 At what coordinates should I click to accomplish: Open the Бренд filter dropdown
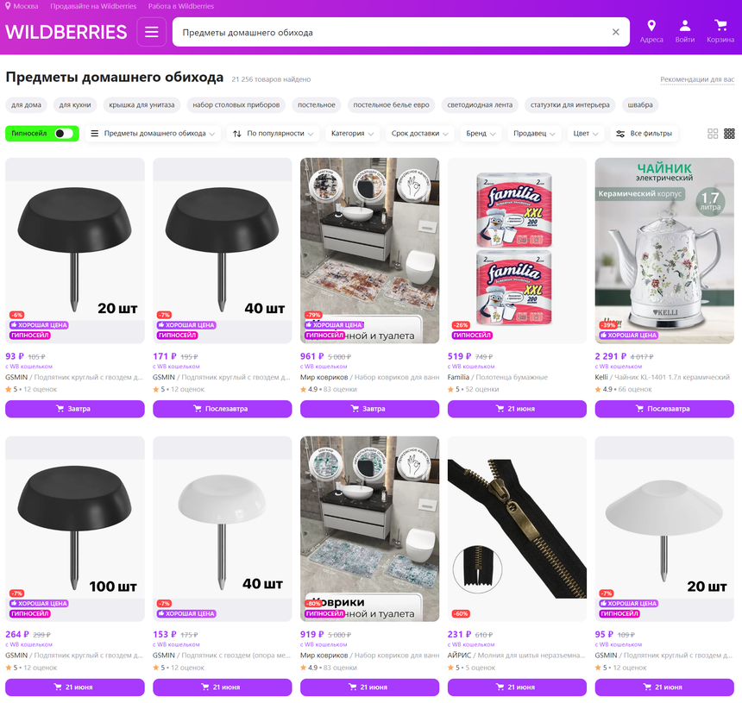tap(481, 134)
